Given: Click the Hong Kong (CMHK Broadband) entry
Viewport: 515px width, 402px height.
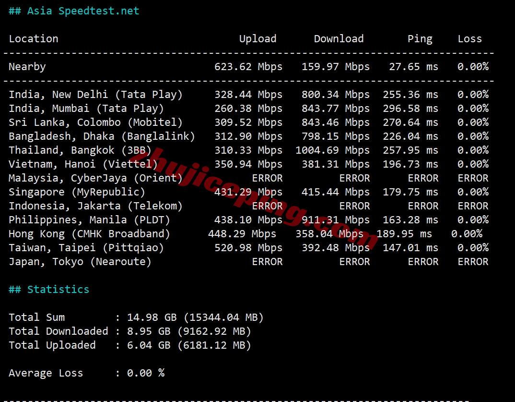Looking at the screenshot, I should 89,234.
